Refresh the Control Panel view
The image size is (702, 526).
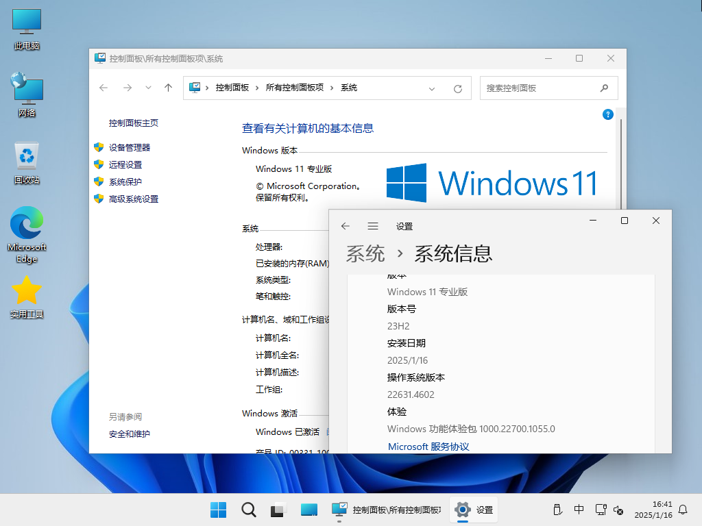pyautogui.click(x=457, y=88)
